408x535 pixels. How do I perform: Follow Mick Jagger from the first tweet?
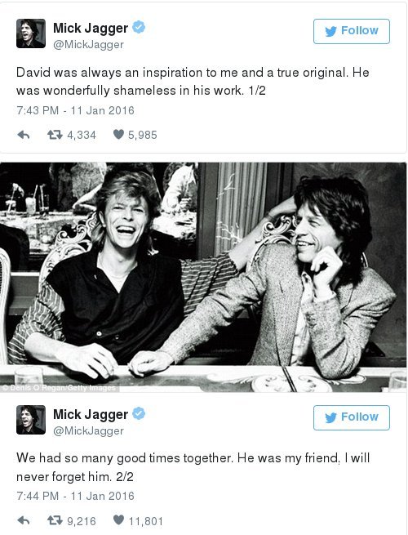click(352, 31)
